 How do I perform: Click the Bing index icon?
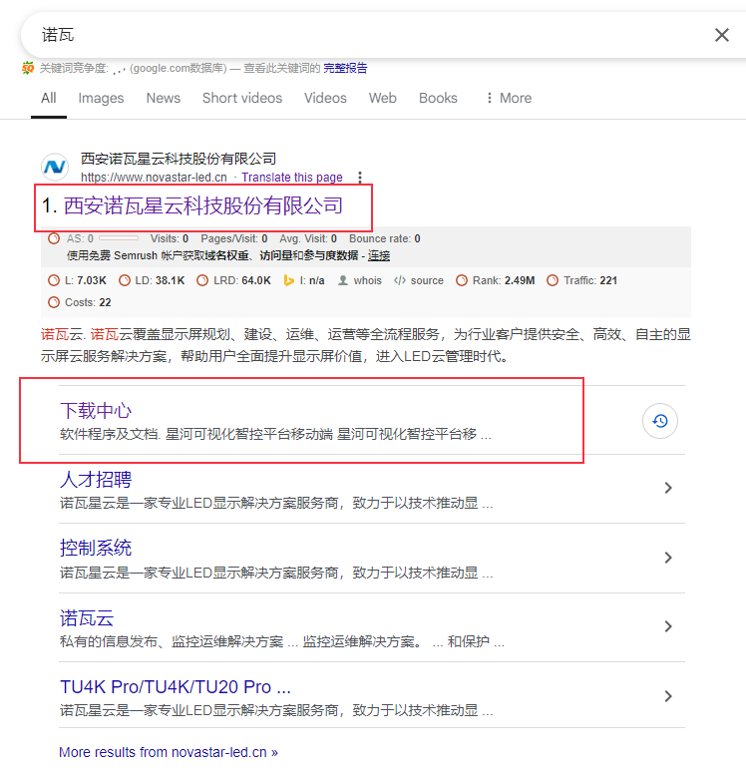coord(288,280)
